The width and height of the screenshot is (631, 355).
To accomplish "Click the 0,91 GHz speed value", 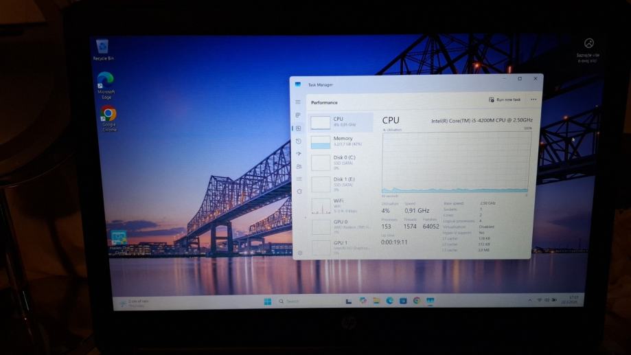I will pyautogui.click(x=417, y=211).
